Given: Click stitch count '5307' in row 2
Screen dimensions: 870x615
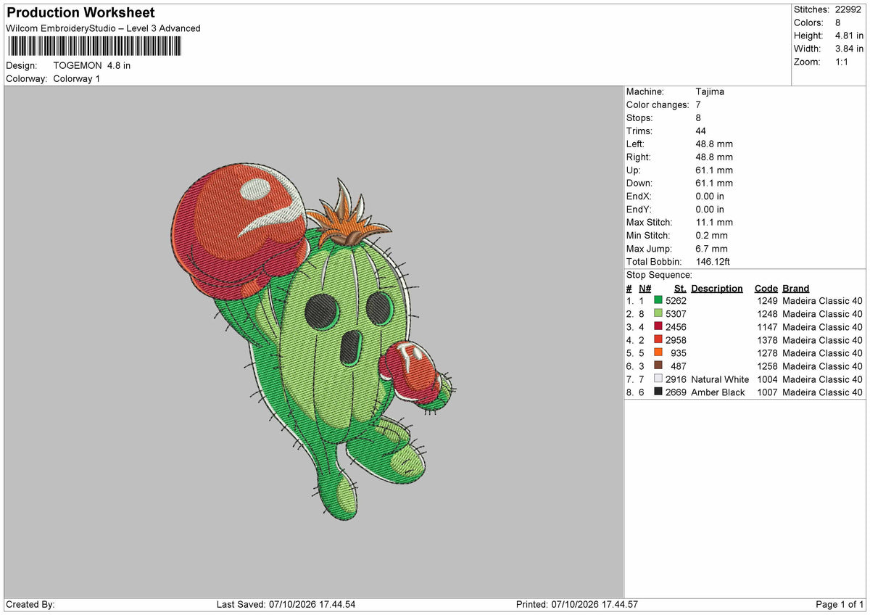Looking at the screenshot, I should (676, 314).
